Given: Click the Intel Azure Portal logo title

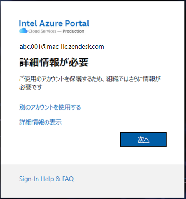Looking at the screenshot, I should pos(54,23).
